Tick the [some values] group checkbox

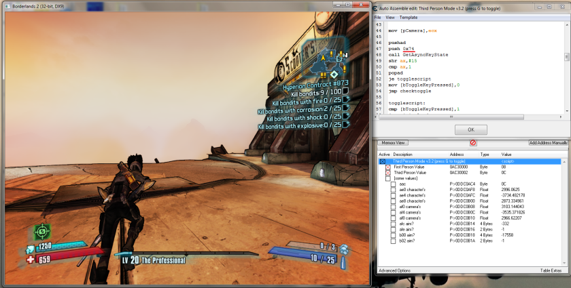388,178
